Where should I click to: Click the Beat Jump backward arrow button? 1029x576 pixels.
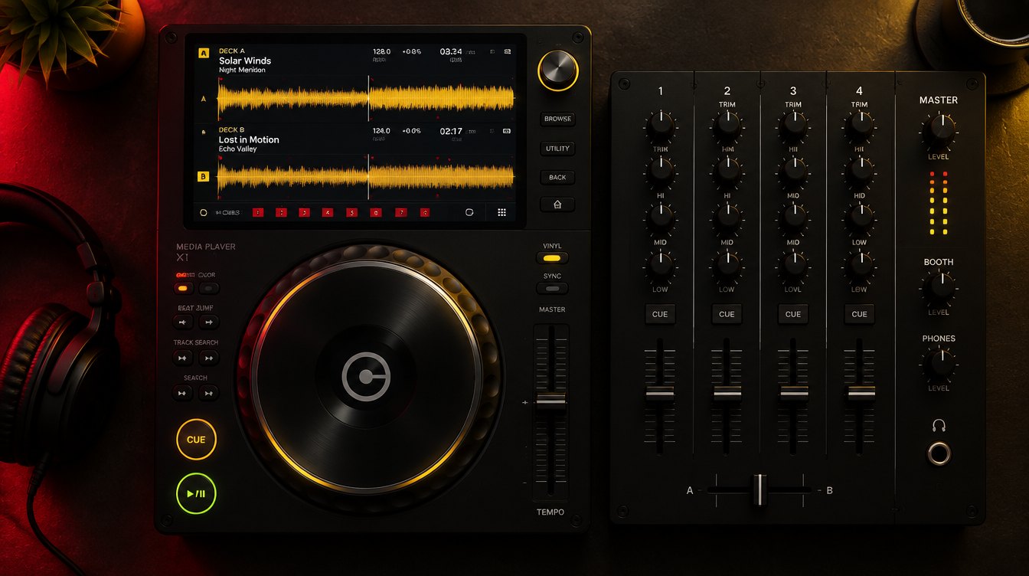click(183, 322)
